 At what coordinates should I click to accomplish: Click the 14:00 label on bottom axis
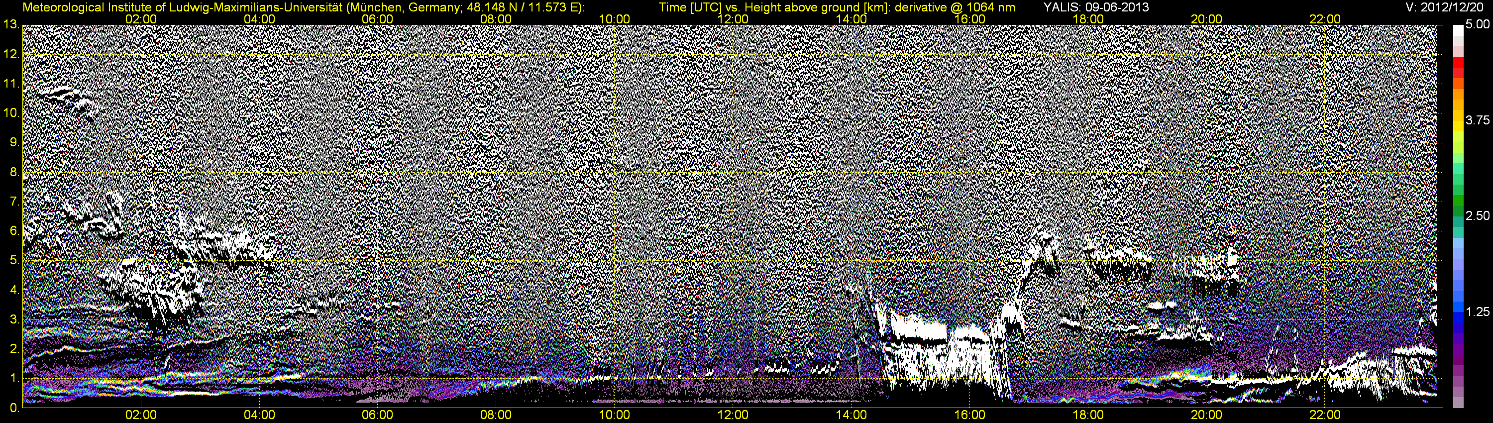pyautogui.click(x=852, y=416)
